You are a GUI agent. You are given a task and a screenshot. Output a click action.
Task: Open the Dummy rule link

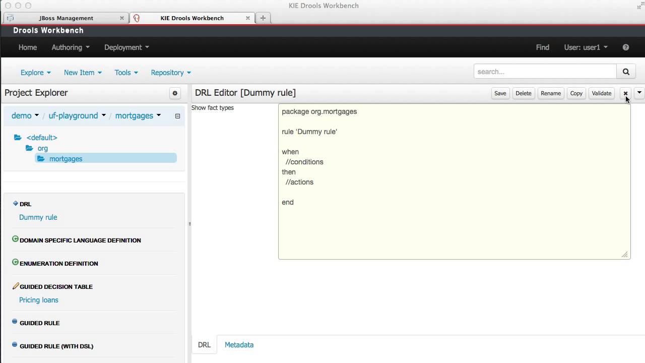[38, 217]
